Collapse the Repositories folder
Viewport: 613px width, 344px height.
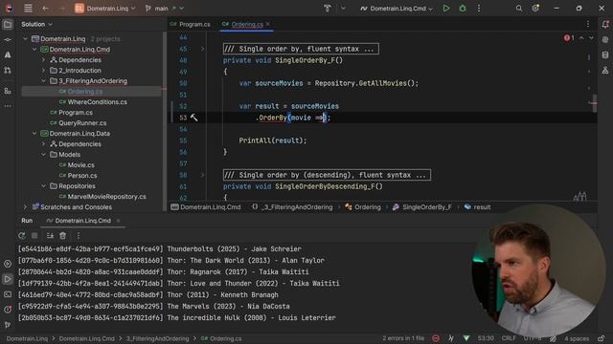pyautogui.click(x=43, y=186)
